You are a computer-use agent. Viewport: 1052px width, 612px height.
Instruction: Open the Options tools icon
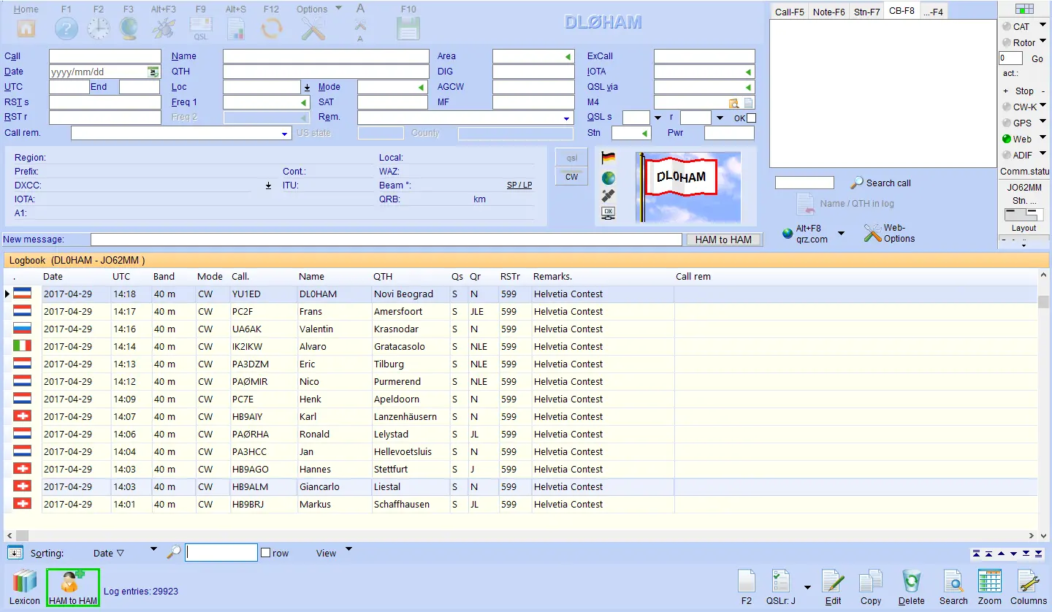313,28
